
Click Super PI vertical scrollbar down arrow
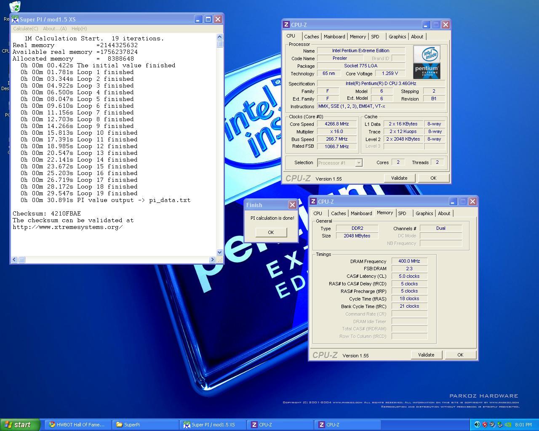(219, 252)
